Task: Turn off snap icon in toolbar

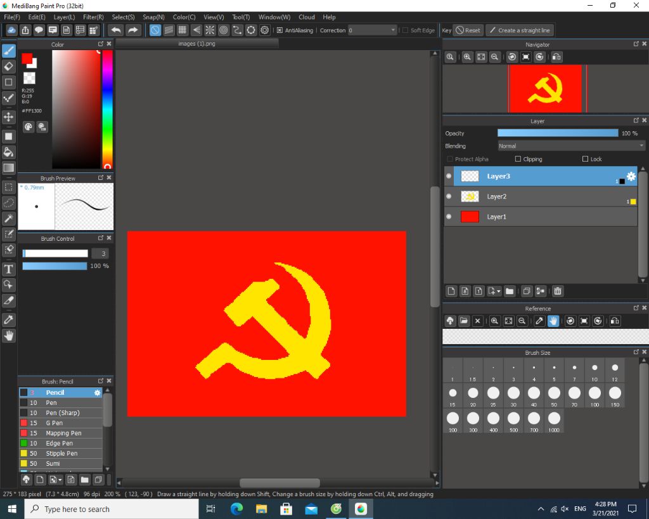Action: (155, 30)
